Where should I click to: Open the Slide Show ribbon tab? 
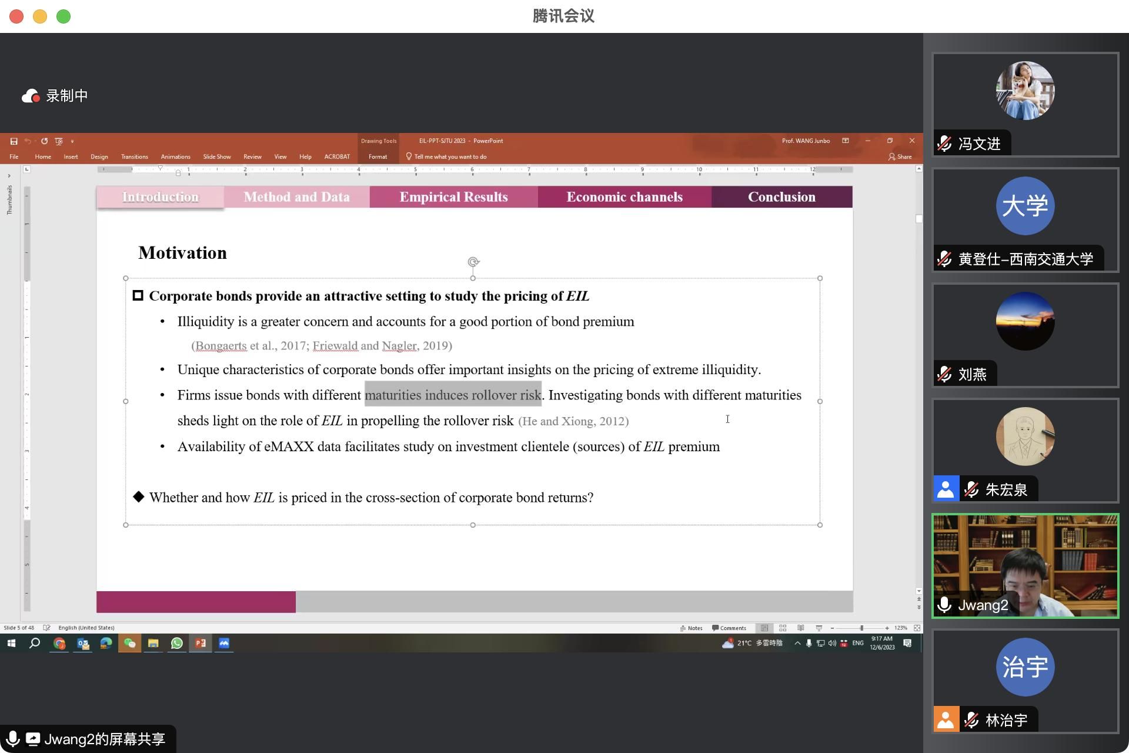click(216, 157)
